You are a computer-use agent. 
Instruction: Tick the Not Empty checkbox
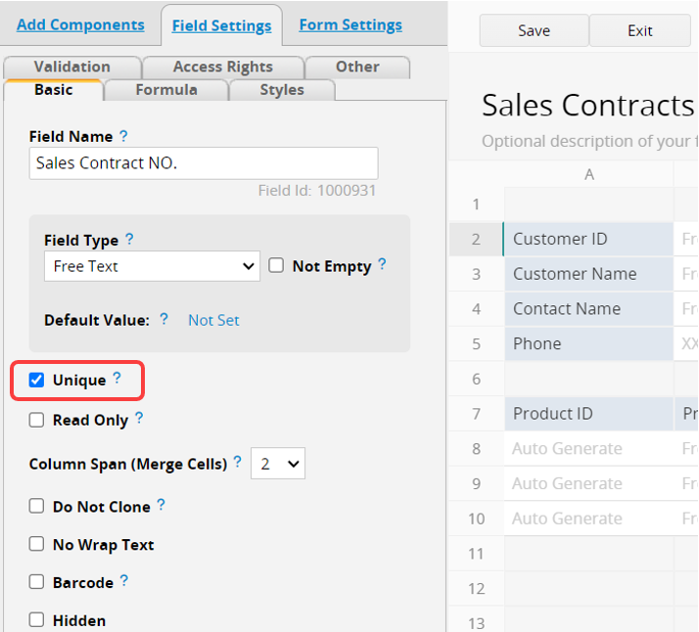276,265
